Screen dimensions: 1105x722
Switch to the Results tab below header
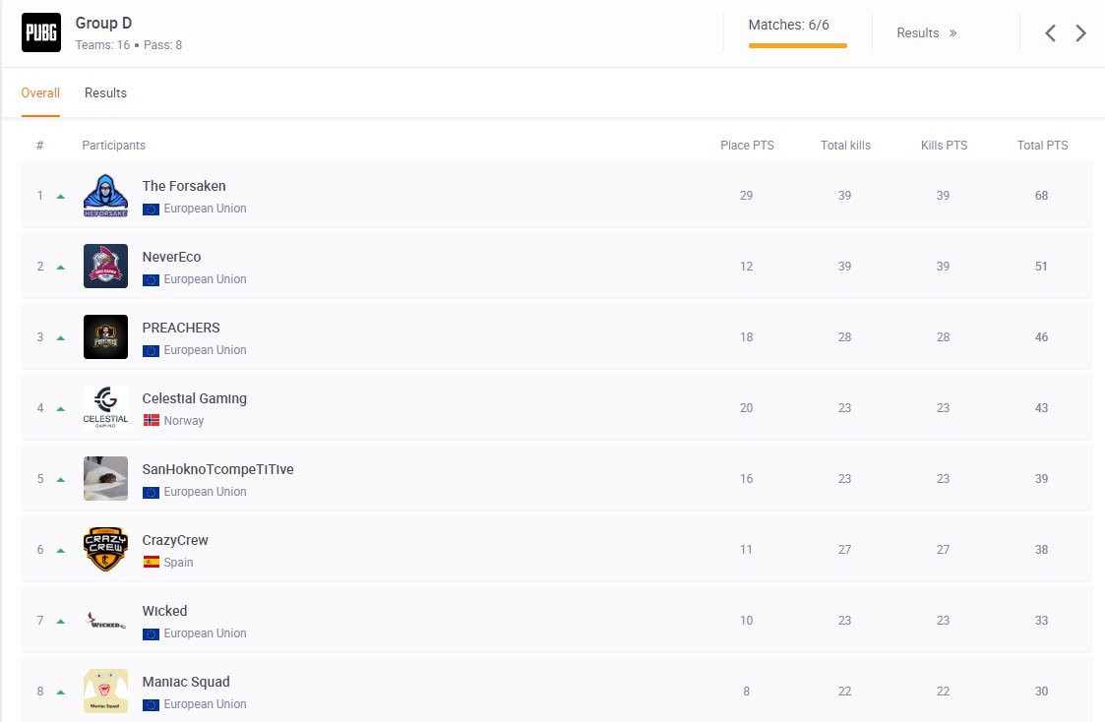(x=105, y=93)
